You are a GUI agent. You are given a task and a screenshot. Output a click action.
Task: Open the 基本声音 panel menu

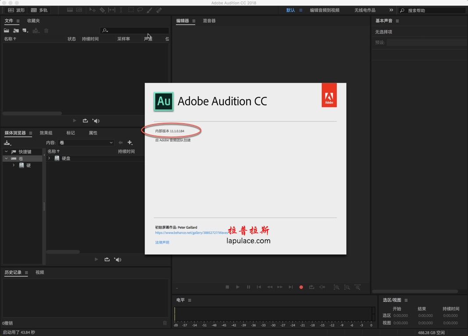397,21
